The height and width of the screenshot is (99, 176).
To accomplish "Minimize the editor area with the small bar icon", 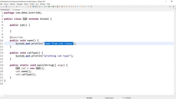I will tap(174, 9).
